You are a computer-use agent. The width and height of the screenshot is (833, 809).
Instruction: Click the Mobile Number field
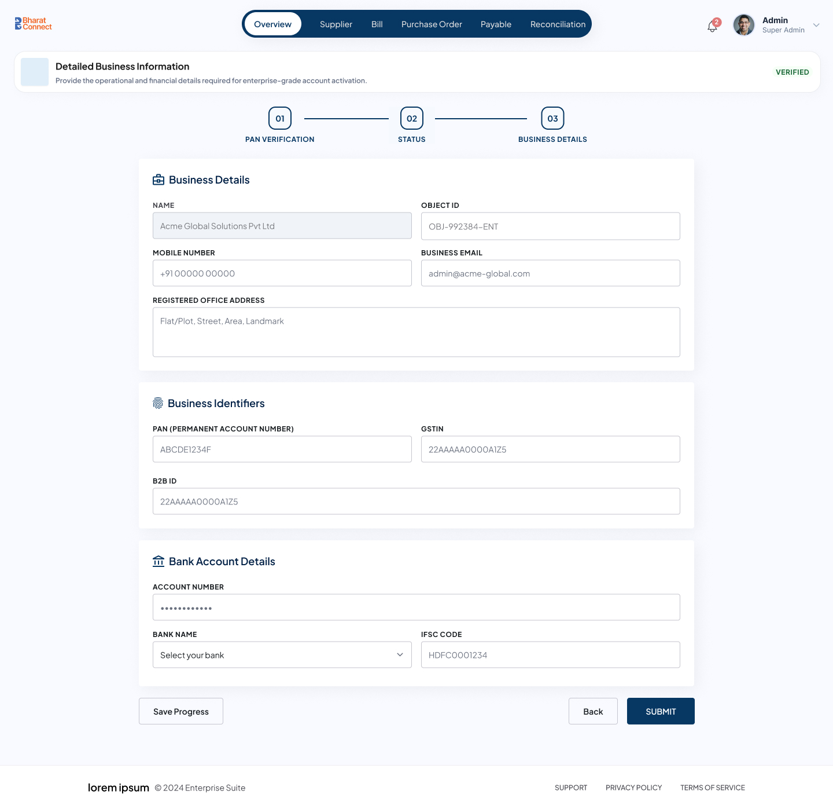click(x=282, y=273)
